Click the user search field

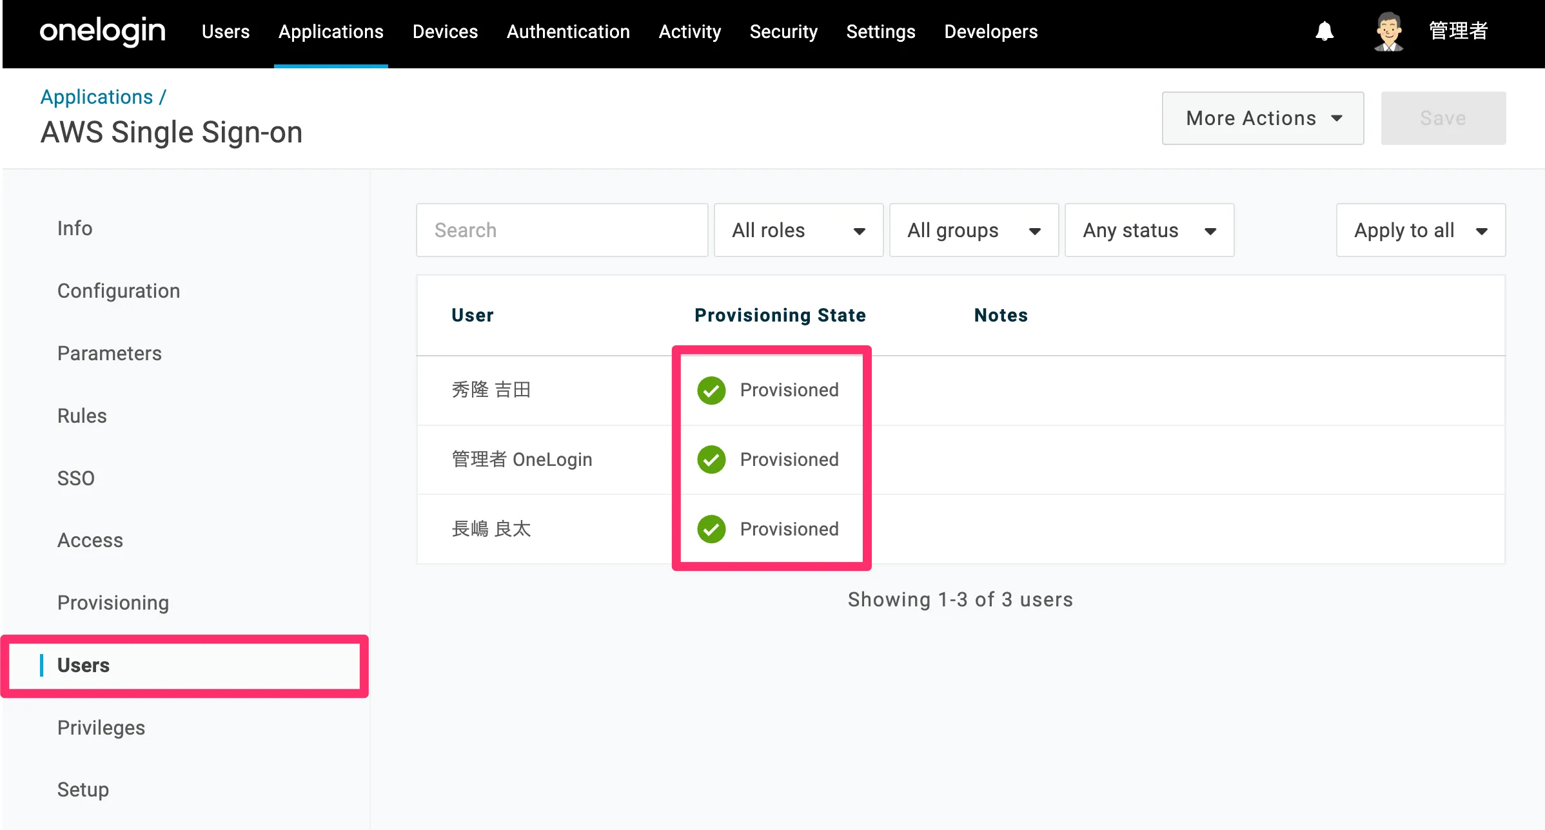click(x=562, y=231)
